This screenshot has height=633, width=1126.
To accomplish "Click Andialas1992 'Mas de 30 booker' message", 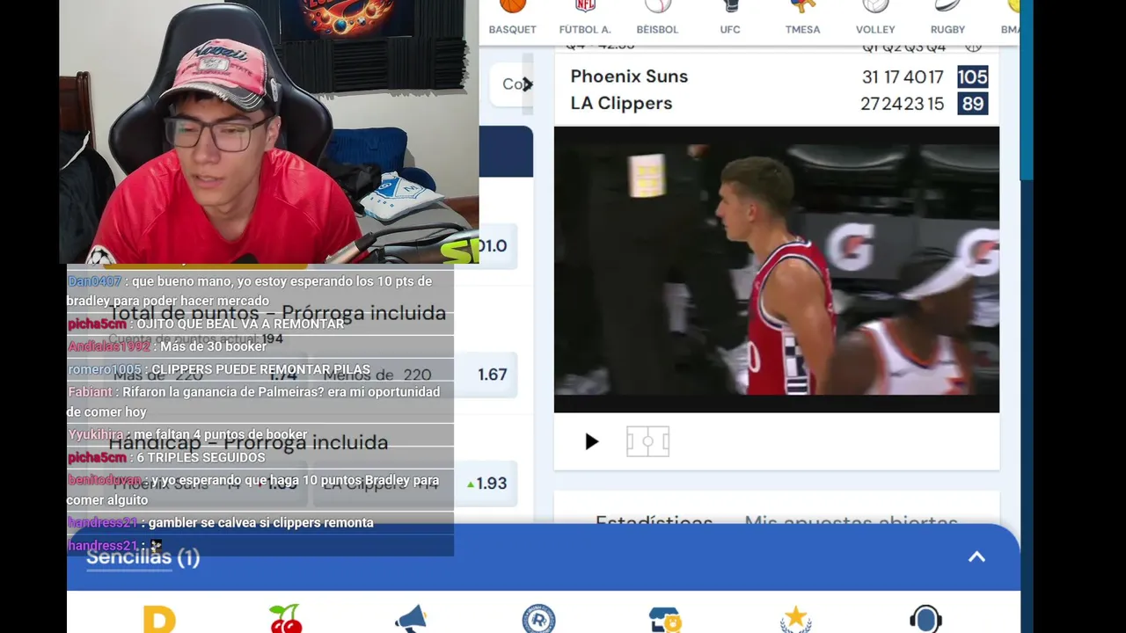I will pyautogui.click(x=260, y=346).
